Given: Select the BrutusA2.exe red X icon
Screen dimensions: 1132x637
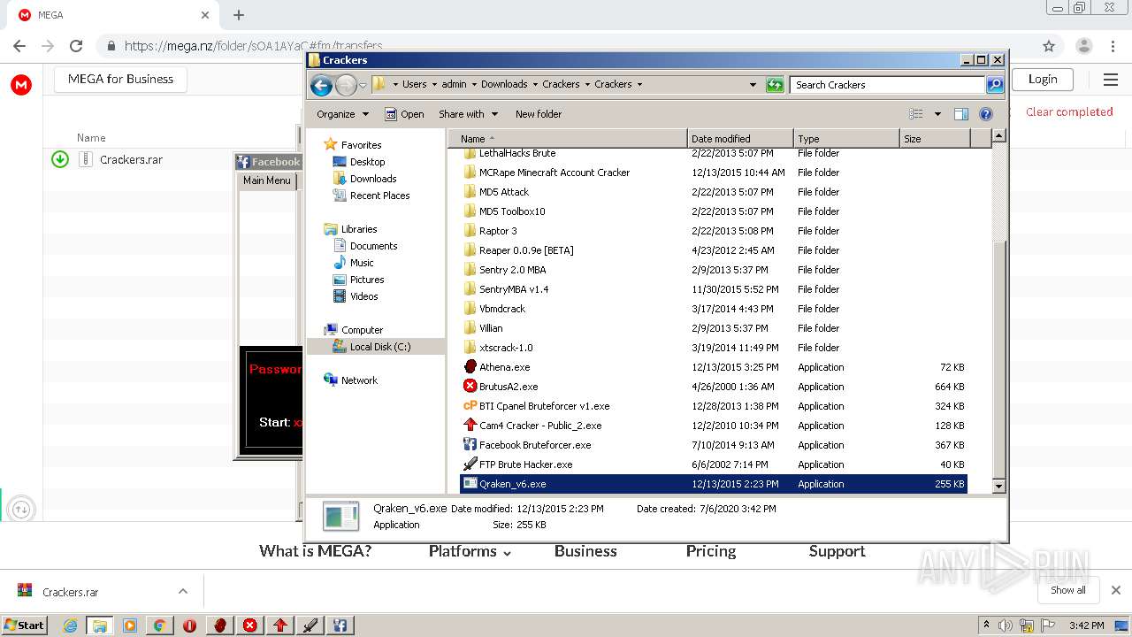Looking at the screenshot, I should click(470, 387).
